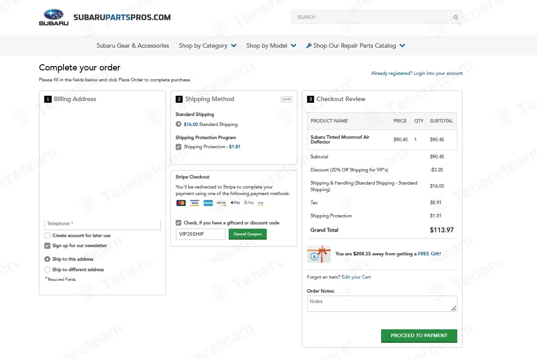537x359 pixels.
Task: Click the PRODUCT NAME column header
Action: 329,121
